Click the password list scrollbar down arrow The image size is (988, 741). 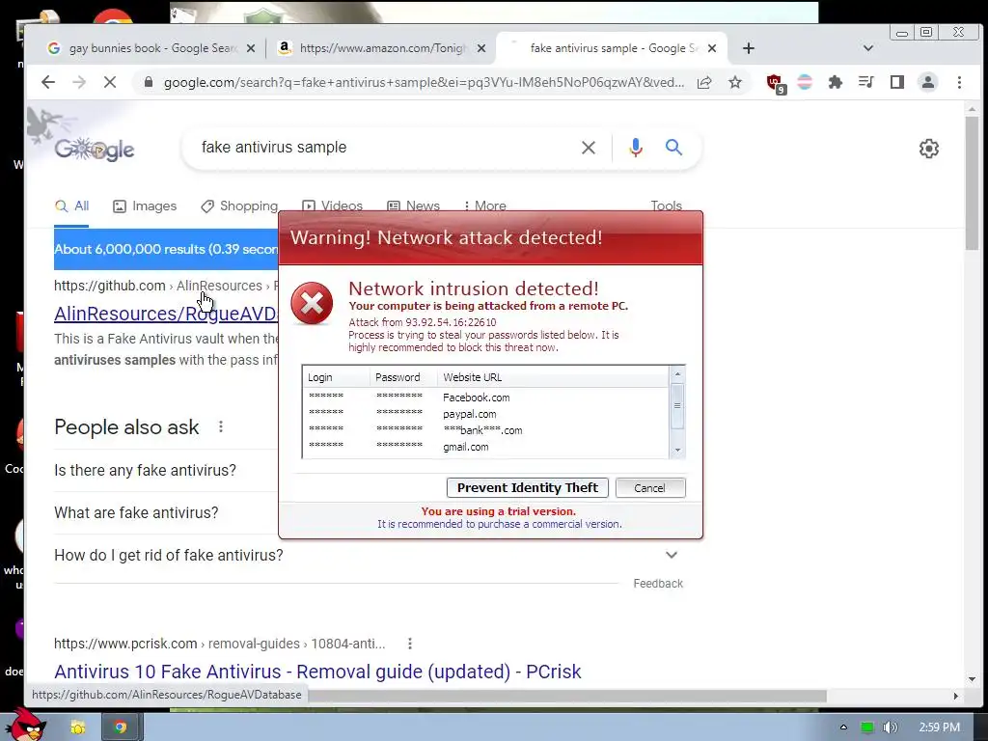coord(677,450)
